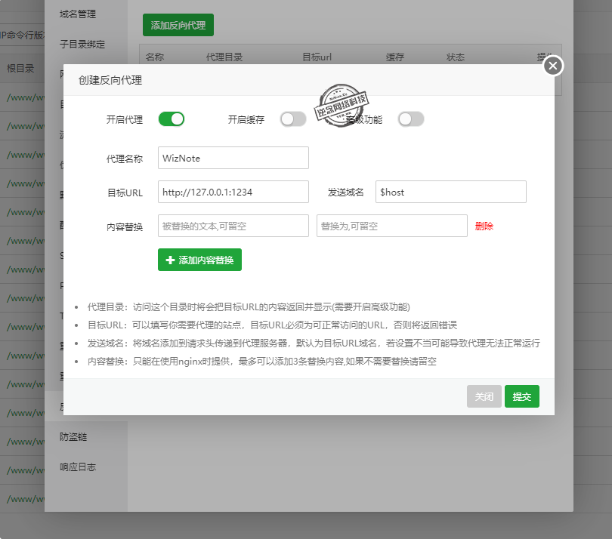The image size is (612, 539).
Task: Toggle the 开启代理 switch off
Action: (172, 119)
